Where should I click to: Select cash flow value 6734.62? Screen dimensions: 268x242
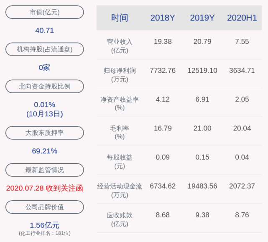click(163, 186)
